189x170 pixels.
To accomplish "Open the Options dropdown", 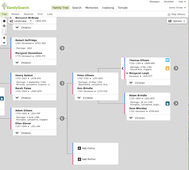I will point(177,21).
